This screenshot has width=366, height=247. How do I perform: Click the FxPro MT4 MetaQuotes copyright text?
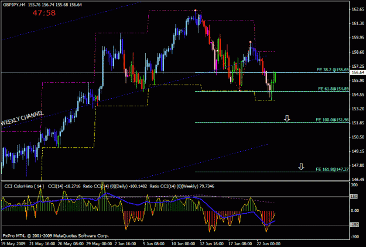(x=55, y=236)
